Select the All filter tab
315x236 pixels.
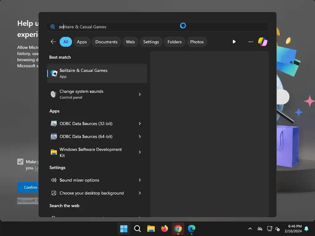pyautogui.click(x=66, y=42)
